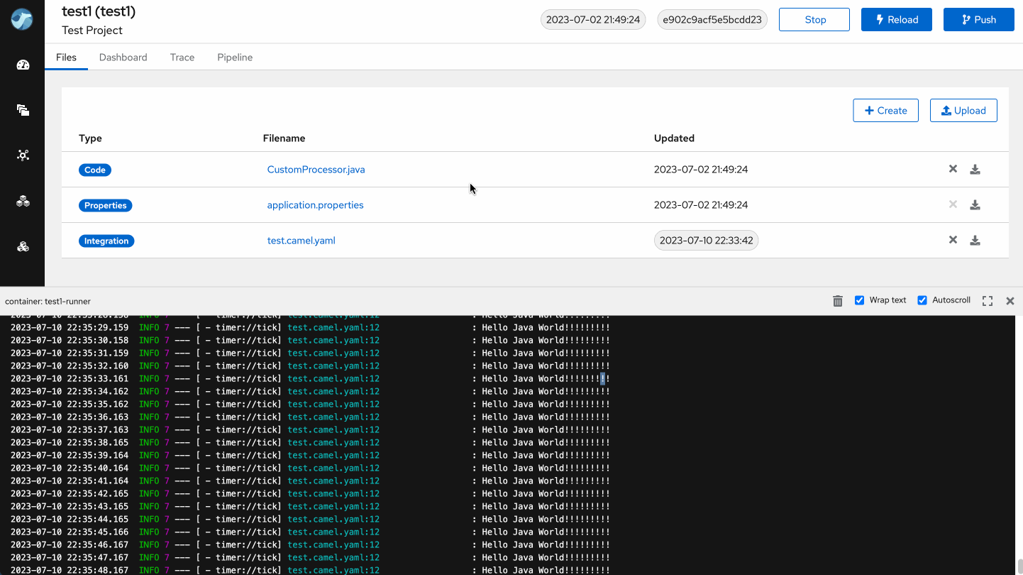
Task: Go to the Pipeline tab
Action: (x=235, y=57)
